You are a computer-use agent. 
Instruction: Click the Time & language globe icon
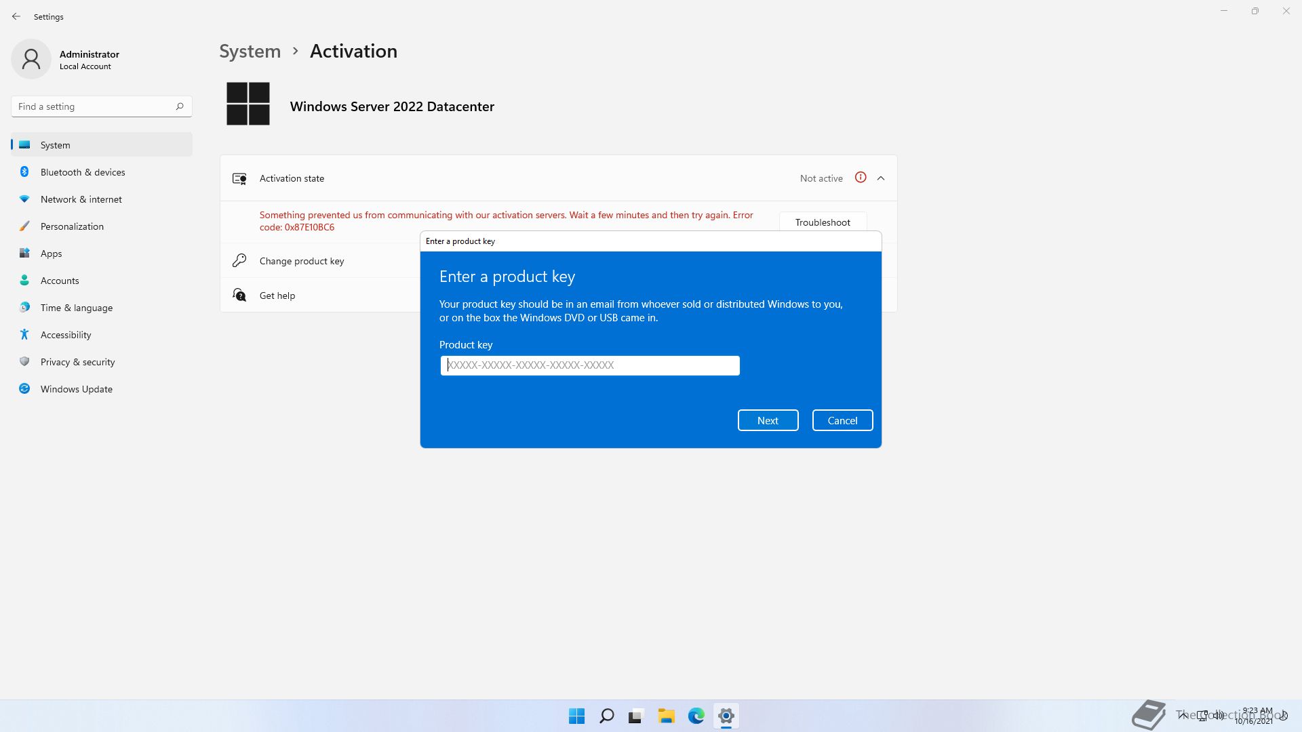[x=24, y=307]
